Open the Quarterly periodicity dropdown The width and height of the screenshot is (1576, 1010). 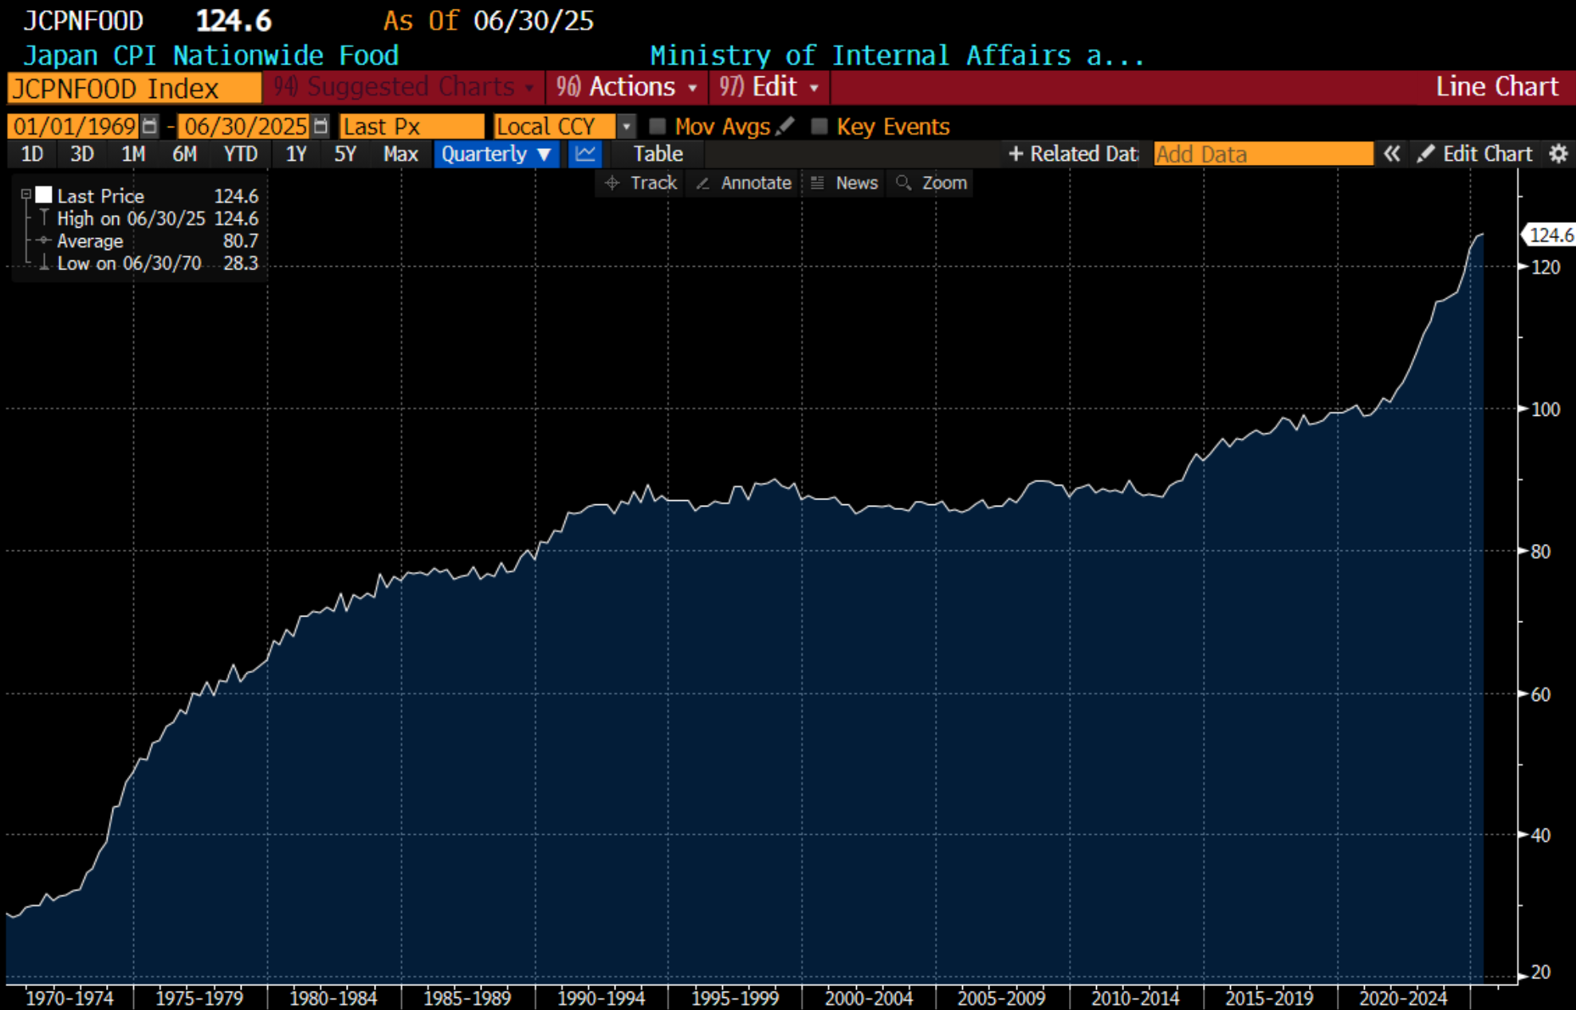496,154
